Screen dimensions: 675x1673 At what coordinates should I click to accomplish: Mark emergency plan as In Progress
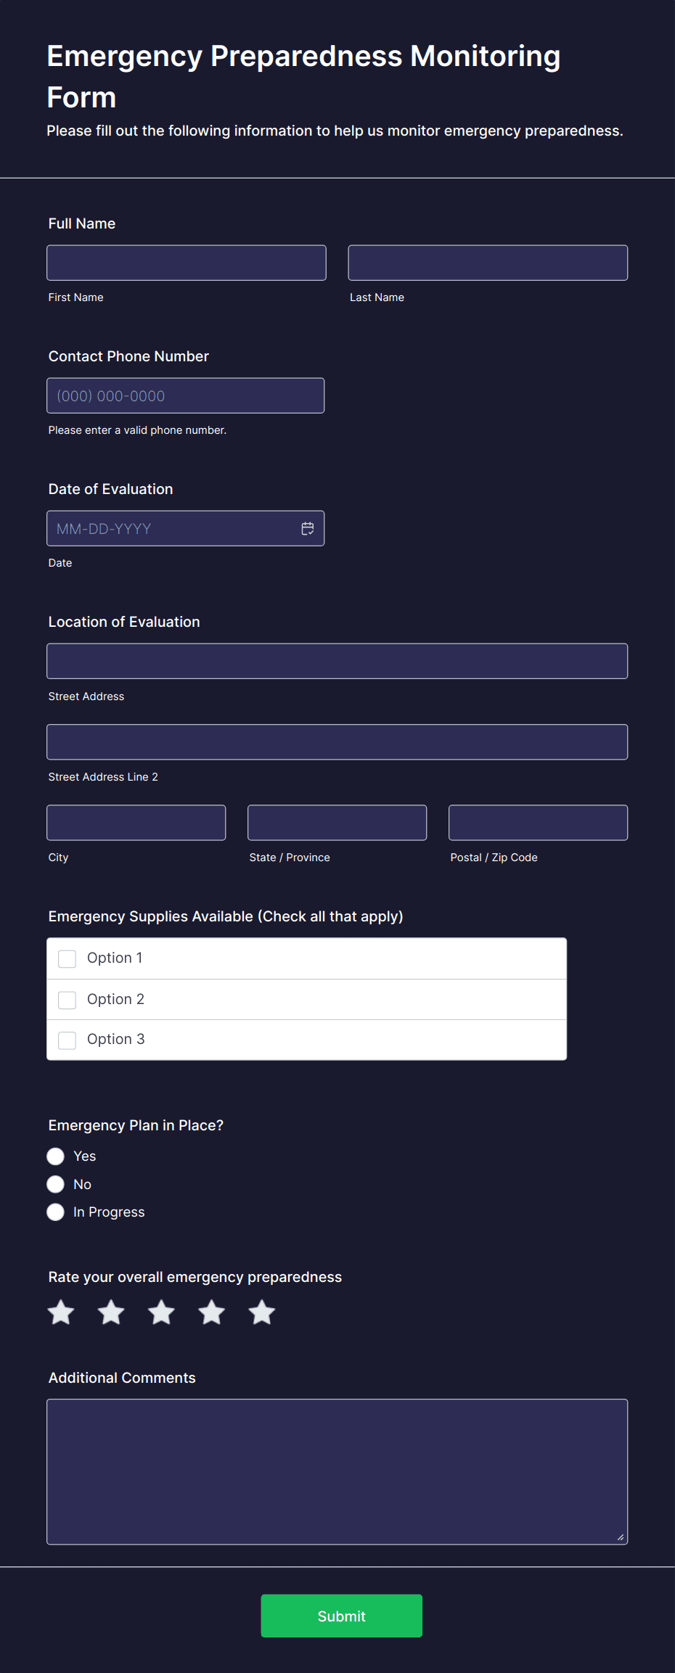(x=55, y=1212)
